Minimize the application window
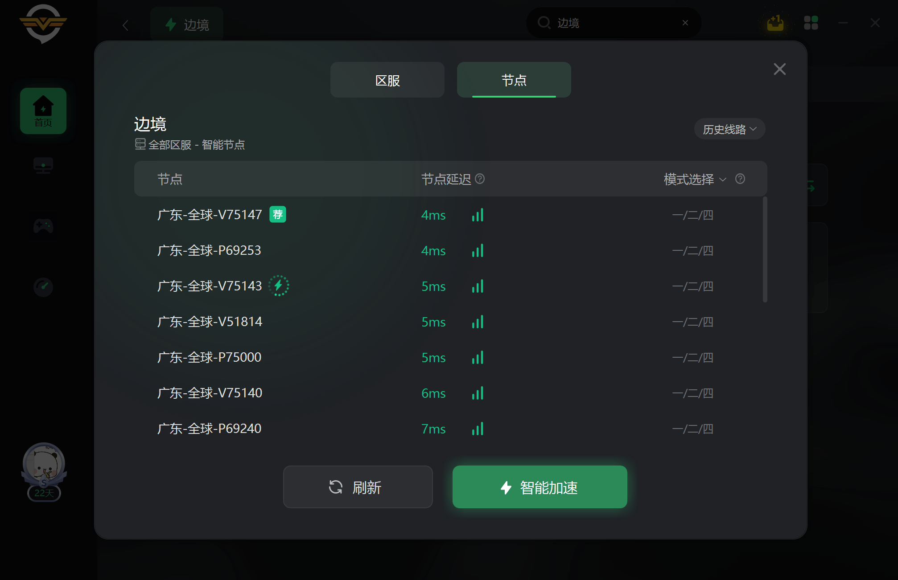Viewport: 898px width, 580px height. pyautogui.click(x=843, y=23)
